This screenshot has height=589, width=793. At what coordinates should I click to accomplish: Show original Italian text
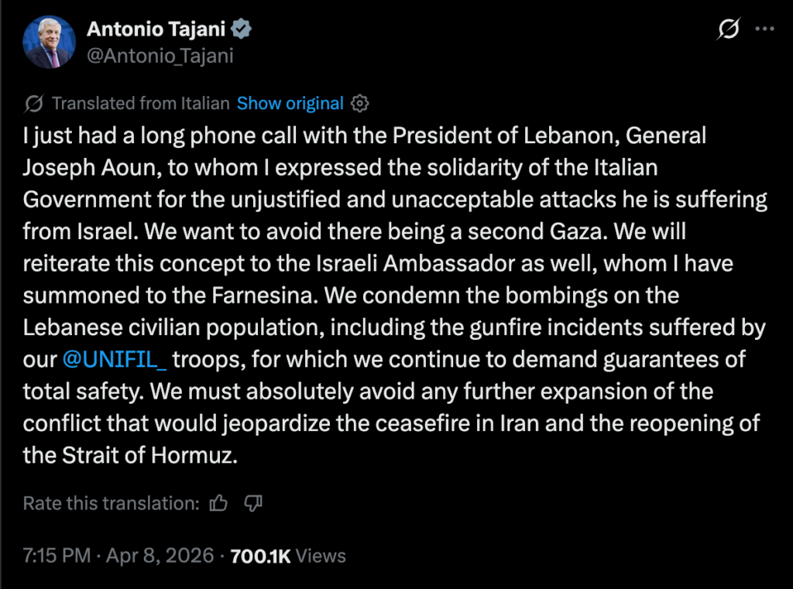tap(290, 104)
